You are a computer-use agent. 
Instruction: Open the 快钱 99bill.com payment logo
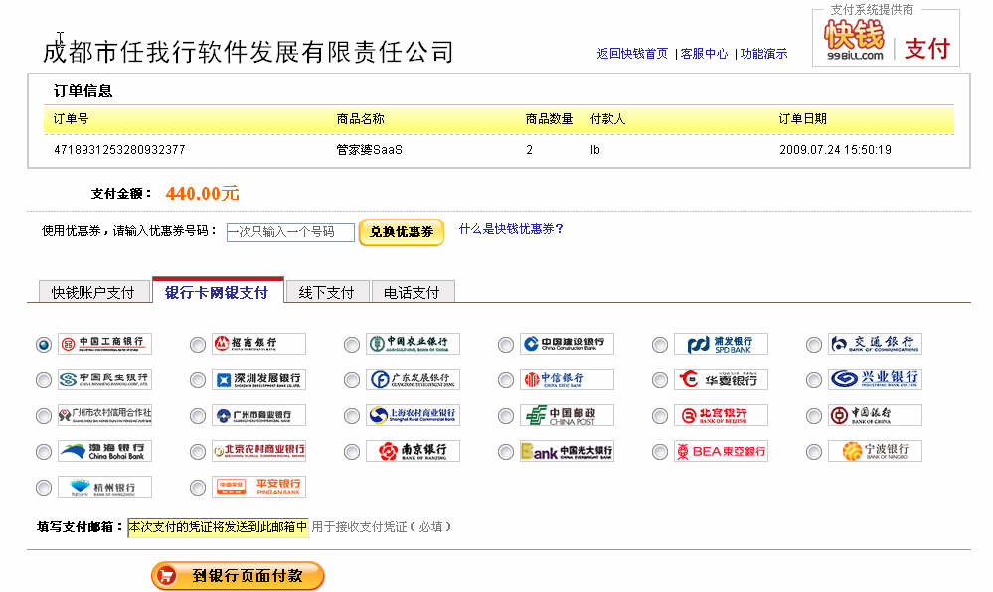click(886, 38)
